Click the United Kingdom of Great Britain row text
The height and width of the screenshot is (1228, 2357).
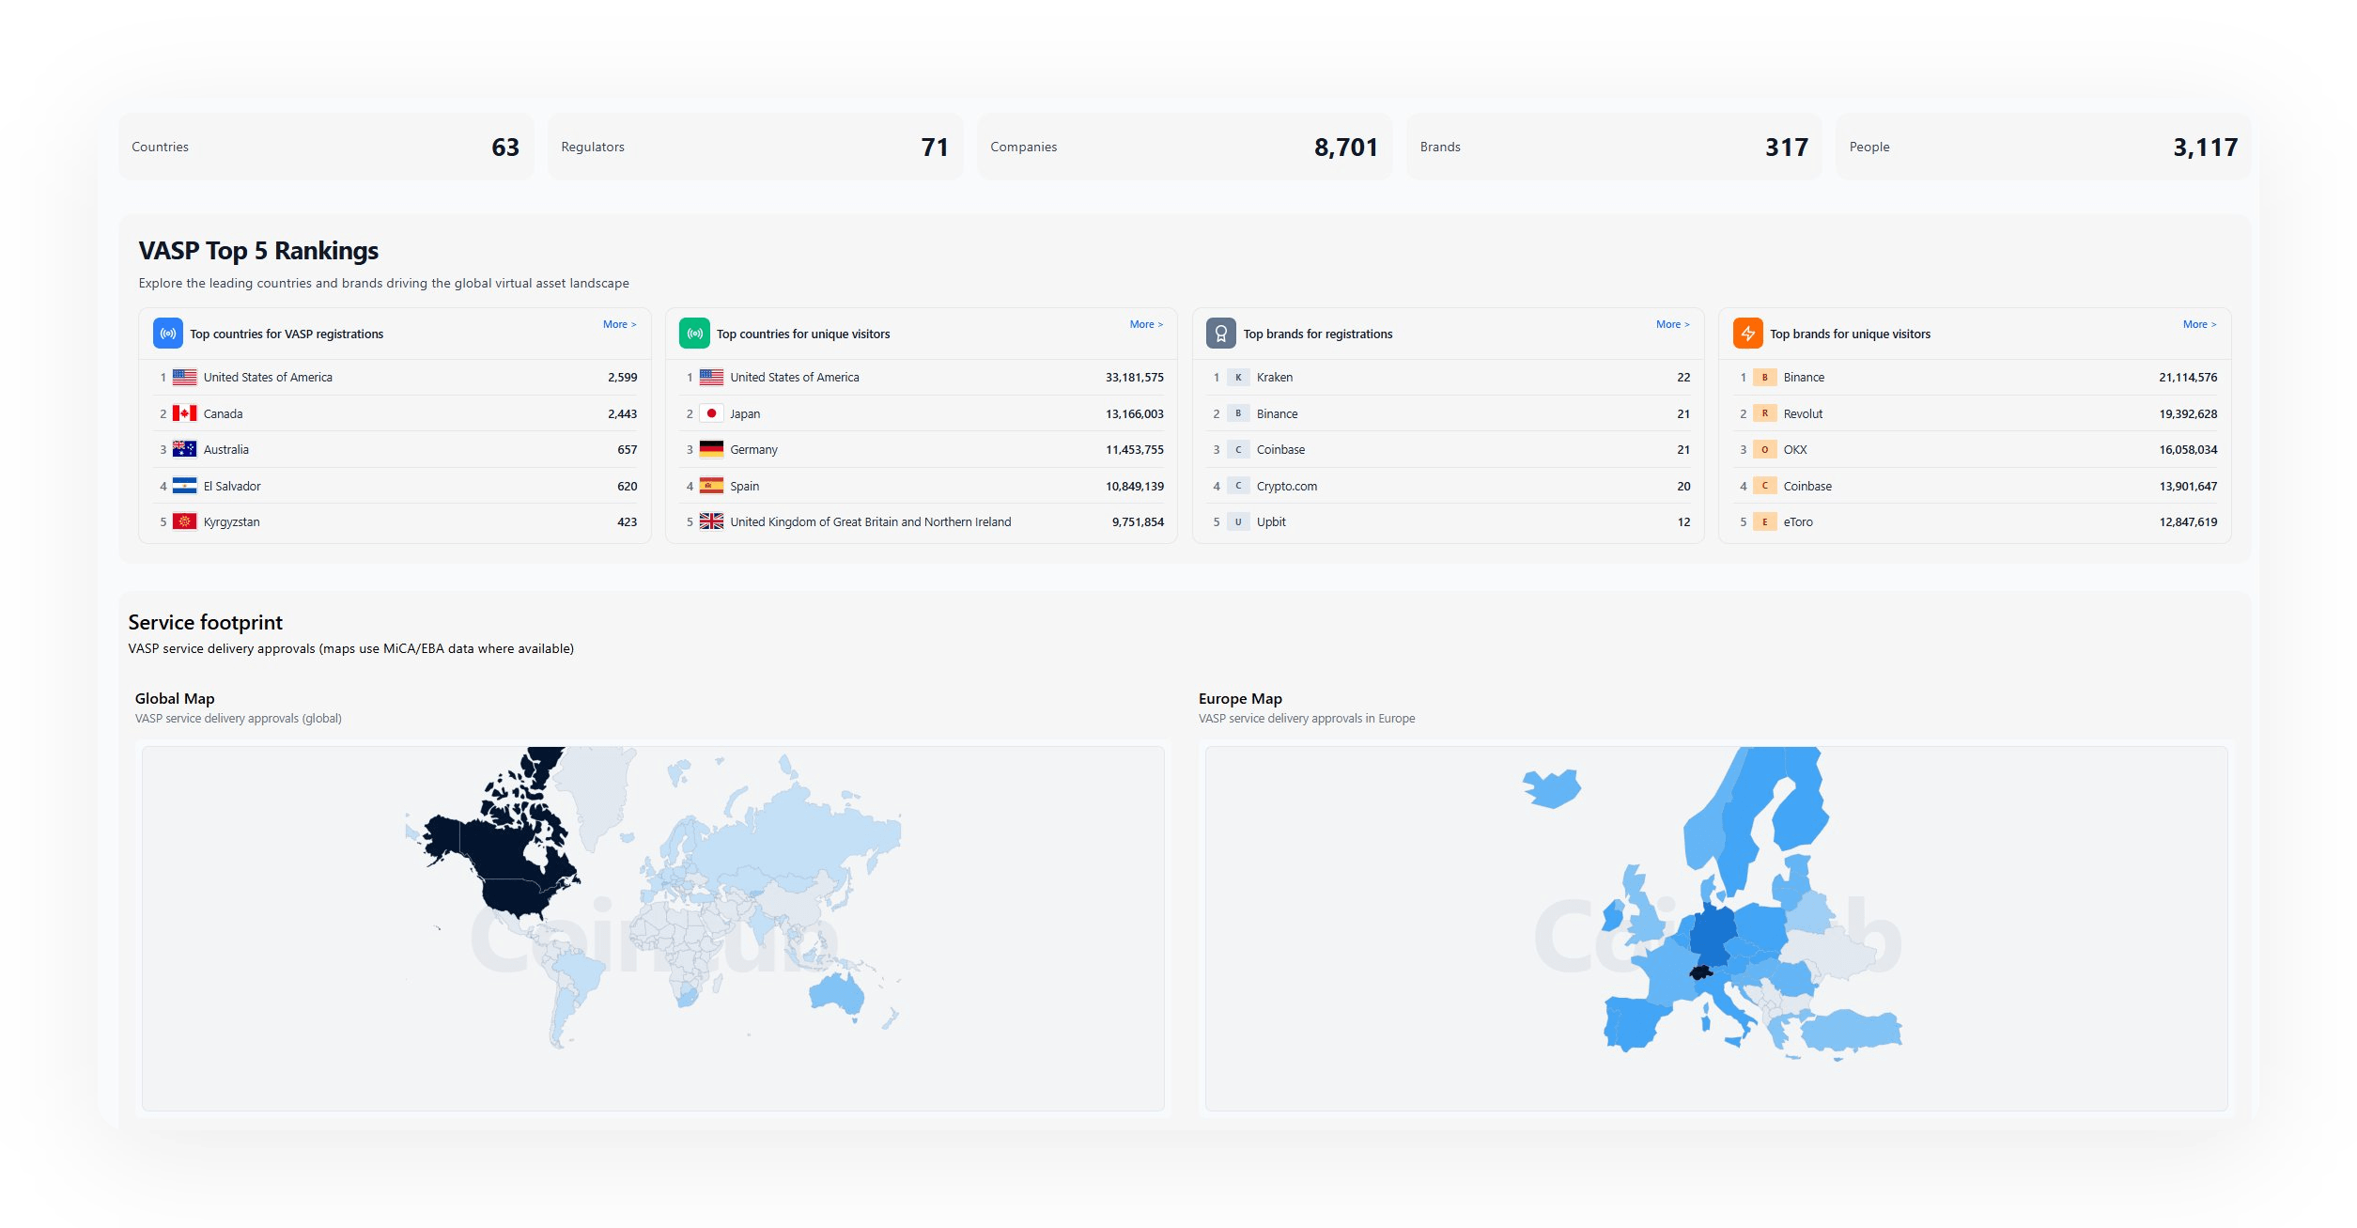tap(871, 521)
